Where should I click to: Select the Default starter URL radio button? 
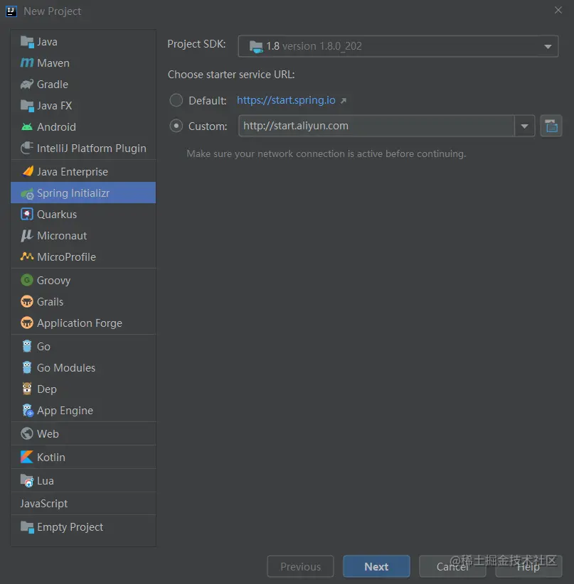pyautogui.click(x=176, y=100)
